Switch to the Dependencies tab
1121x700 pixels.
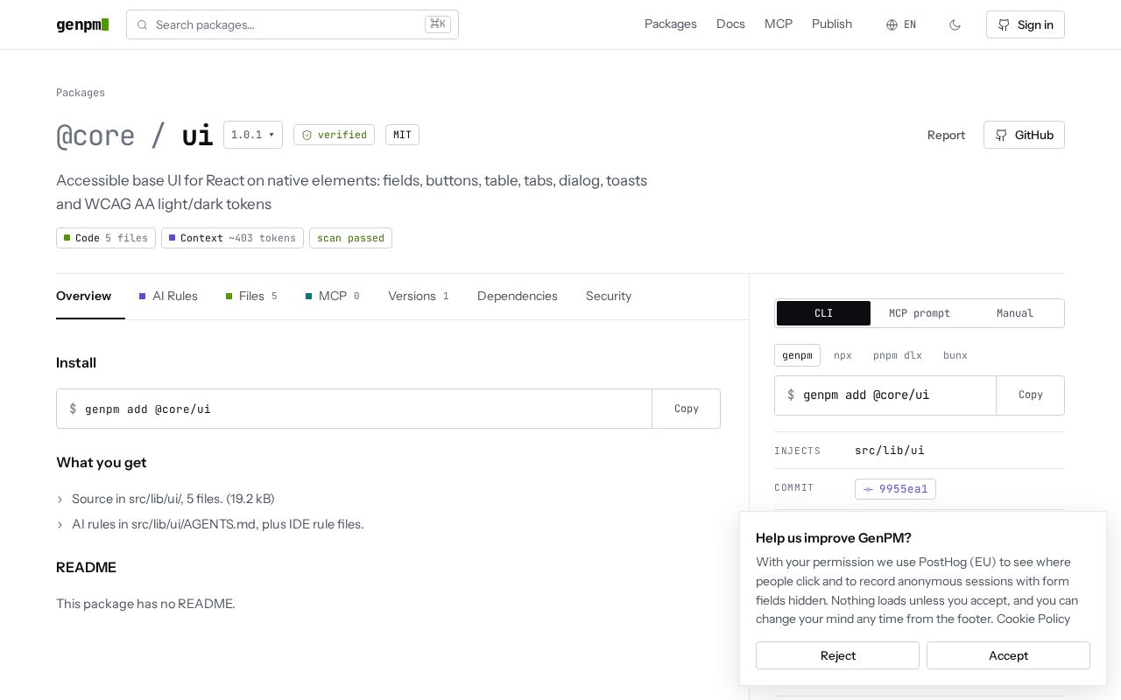pyautogui.click(x=518, y=296)
